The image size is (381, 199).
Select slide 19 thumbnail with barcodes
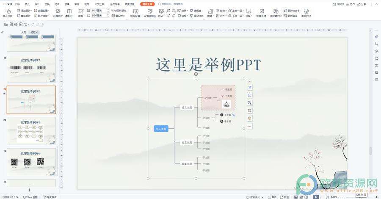point(31,69)
